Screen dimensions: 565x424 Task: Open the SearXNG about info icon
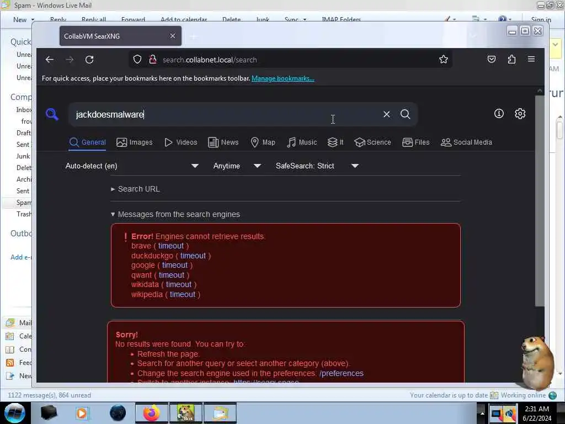499,114
